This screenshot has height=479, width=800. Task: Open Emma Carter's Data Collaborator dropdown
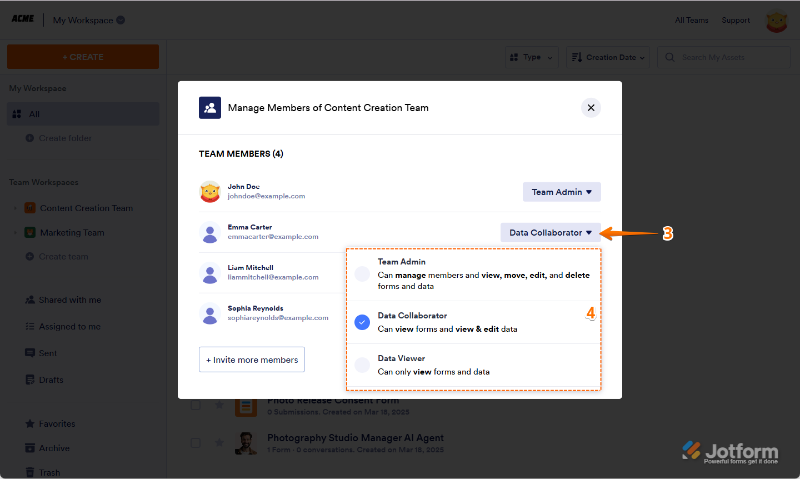pyautogui.click(x=551, y=232)
